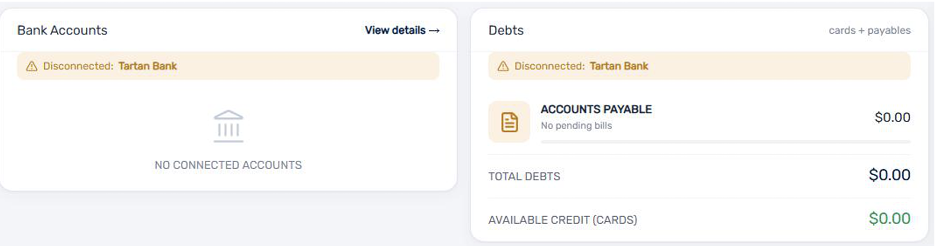Select the ACCOUNTS PAYABLE row title

596,109
